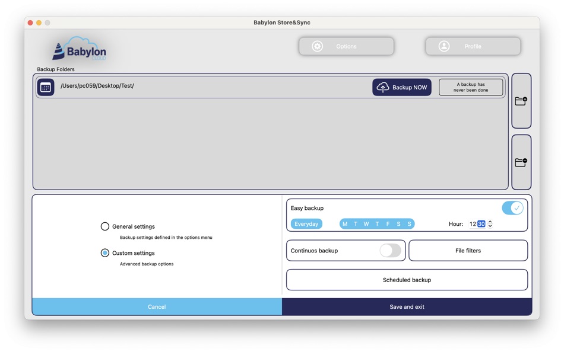Start backup with Backup NOW button

click(402, 87)
